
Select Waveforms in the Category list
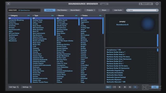point(13,41)
